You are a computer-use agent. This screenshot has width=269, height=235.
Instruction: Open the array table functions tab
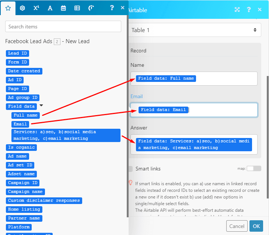77,8
